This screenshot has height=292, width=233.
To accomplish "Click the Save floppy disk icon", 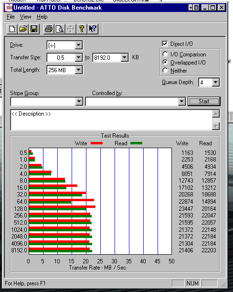I will pyautogui.click(x=34, y=29).
